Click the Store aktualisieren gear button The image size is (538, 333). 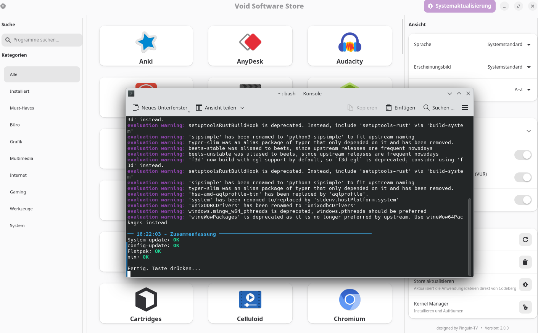[x=525, y=285]
